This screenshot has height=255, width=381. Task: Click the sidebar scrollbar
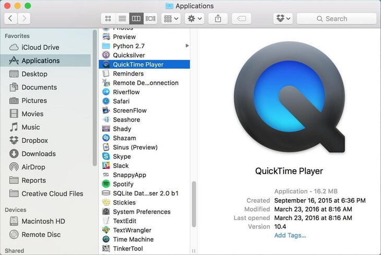(x=95, y=98)
